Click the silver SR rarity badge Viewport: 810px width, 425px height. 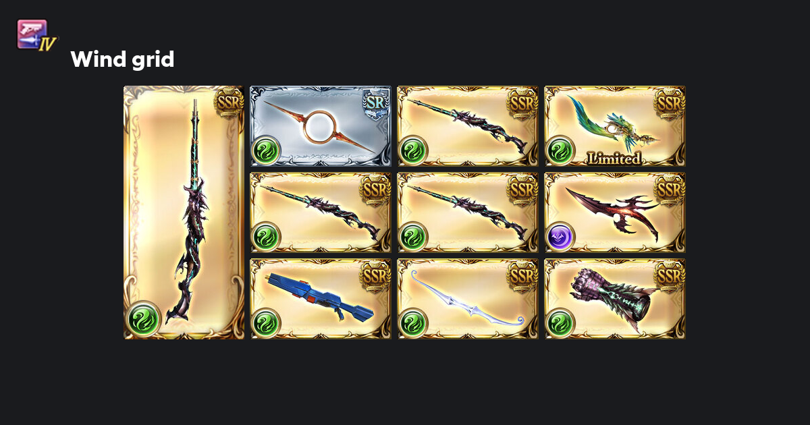[x=376, y=103]
